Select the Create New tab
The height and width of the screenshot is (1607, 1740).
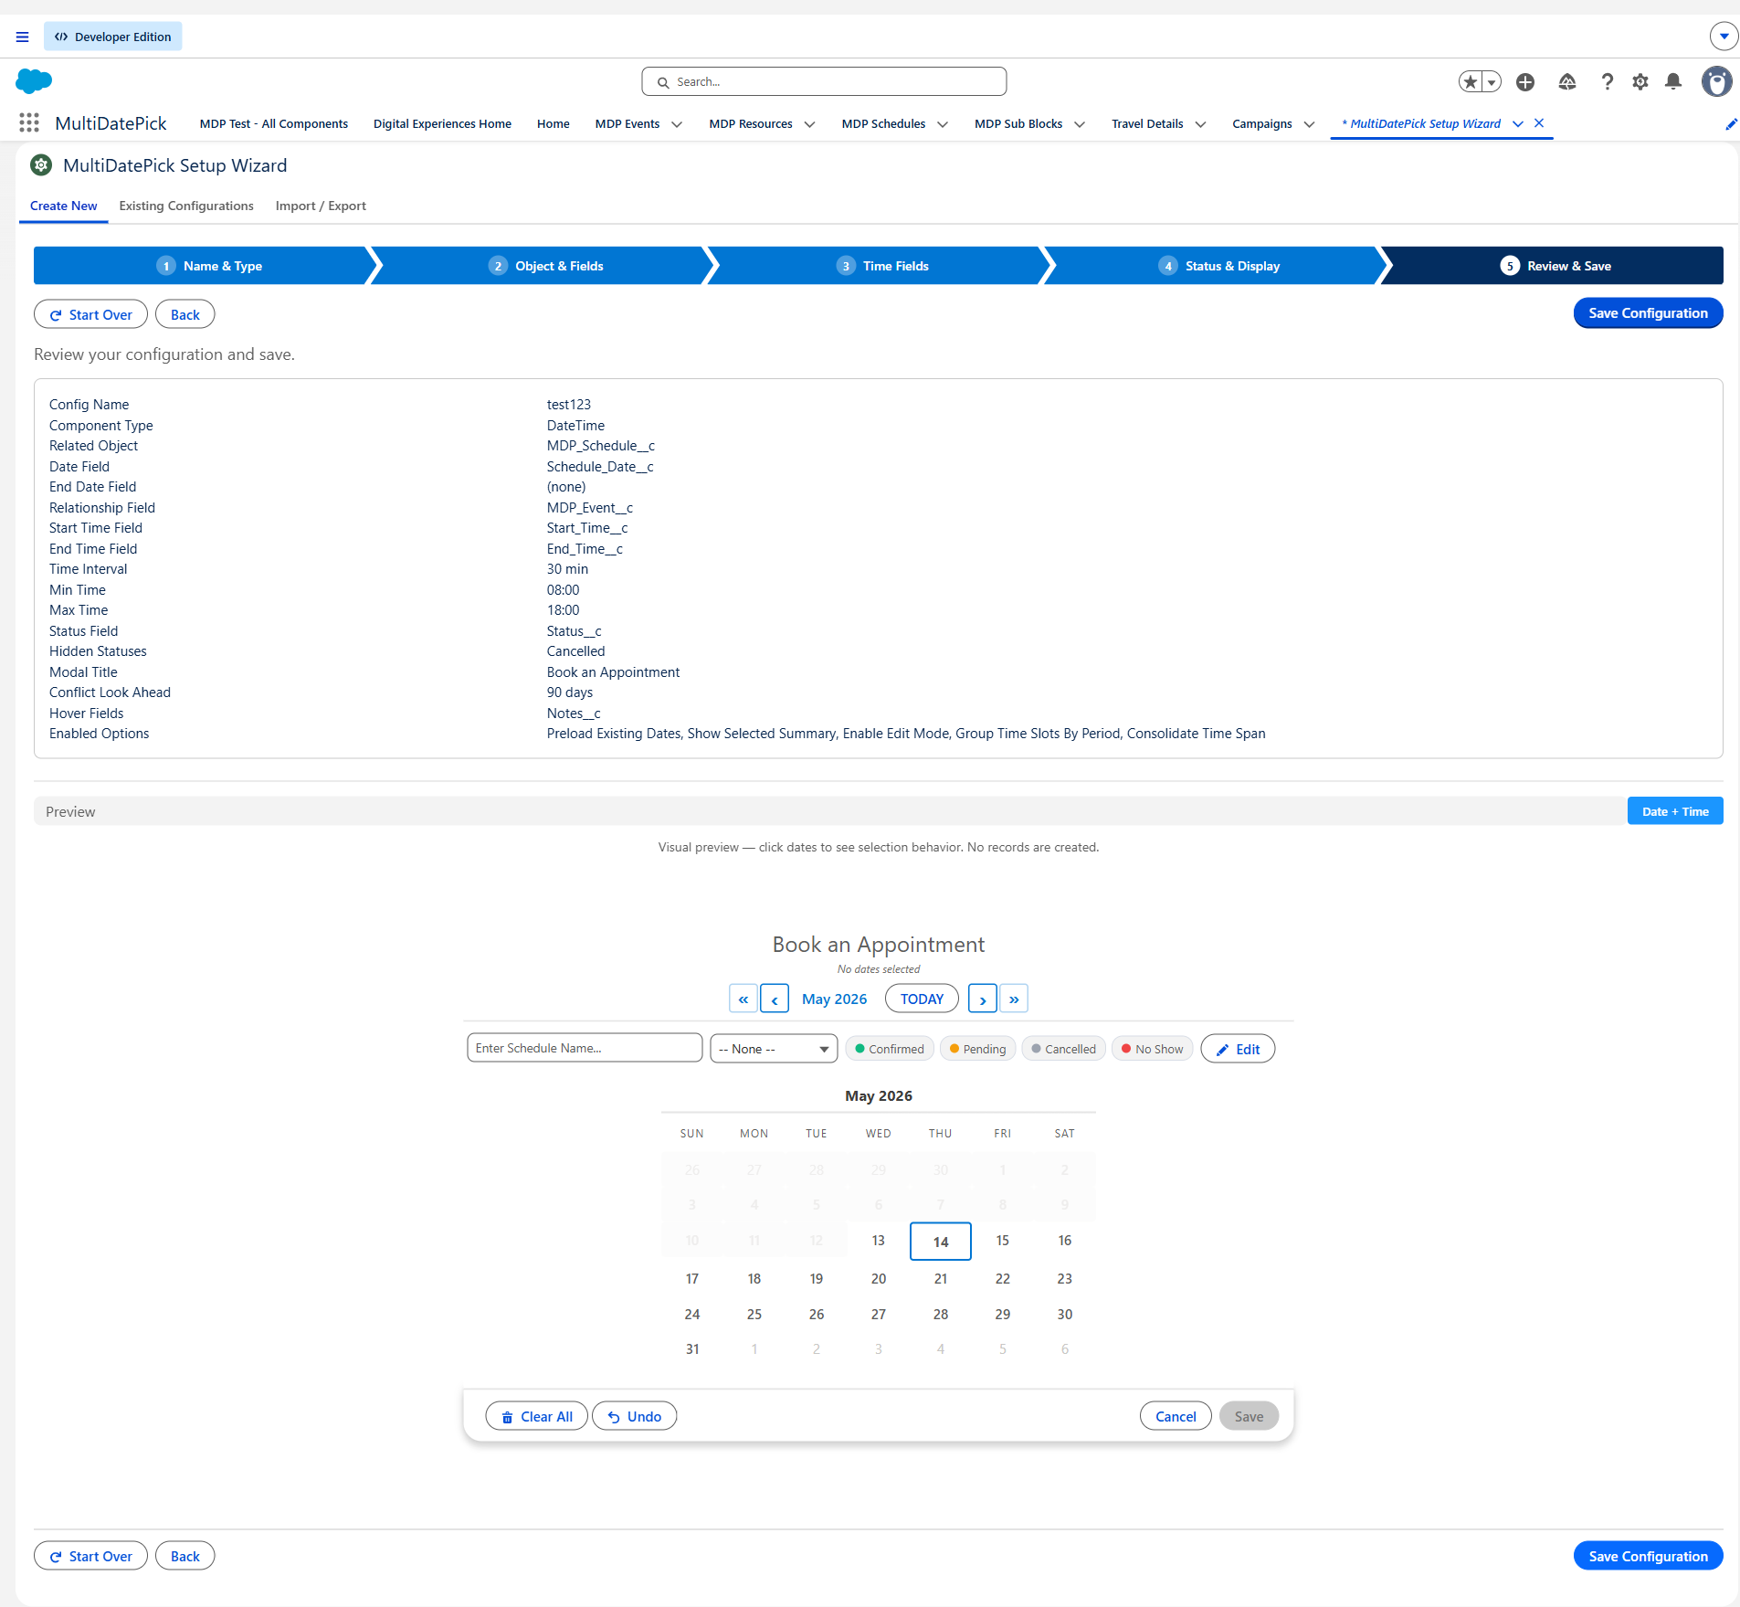tap(63, 206)
